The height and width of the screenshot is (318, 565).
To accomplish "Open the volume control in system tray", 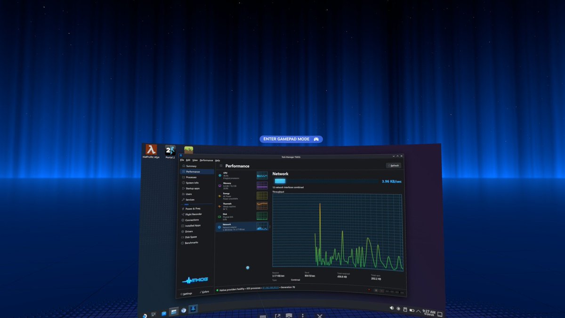I will click(x=392, y=308).
